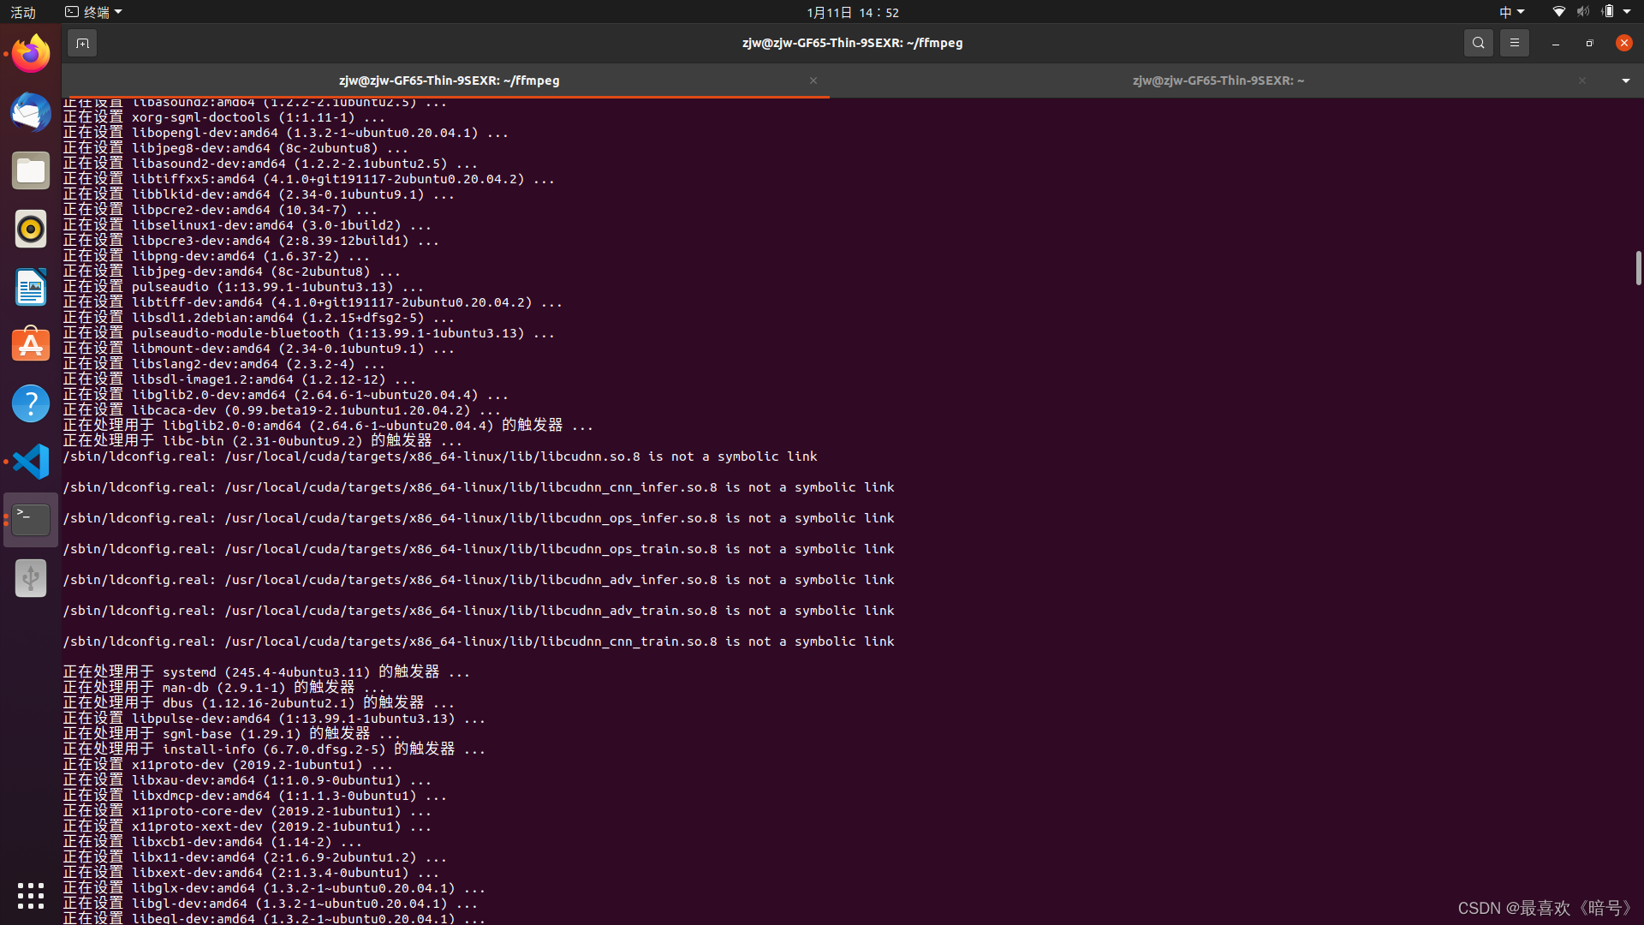Show all applications grid
The image size is (1644, 925).
pos(31,895)
